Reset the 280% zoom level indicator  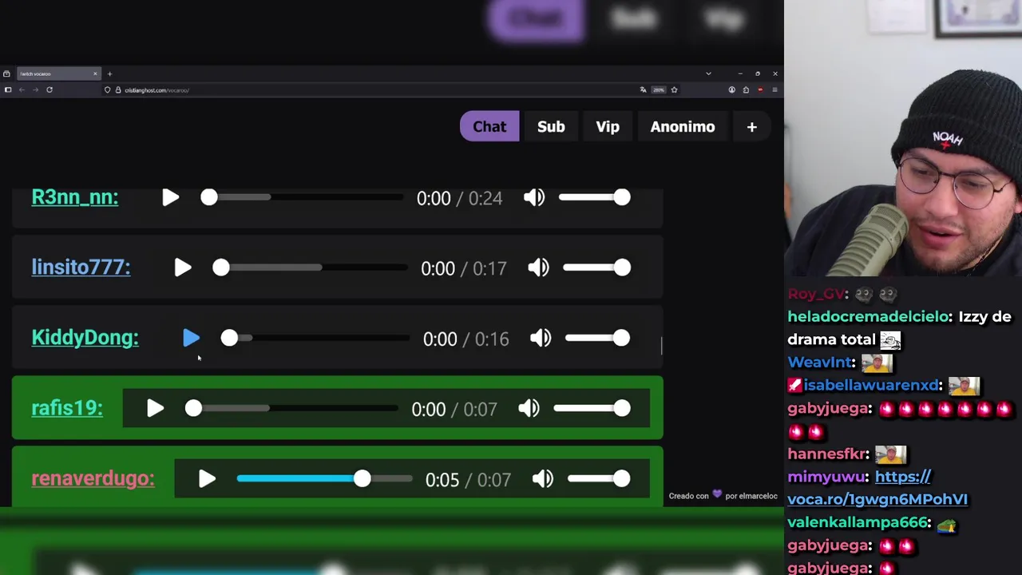(659, 90)
